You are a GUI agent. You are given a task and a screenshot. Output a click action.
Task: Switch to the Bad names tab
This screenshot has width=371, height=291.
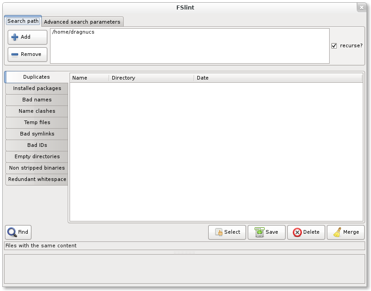37,100
